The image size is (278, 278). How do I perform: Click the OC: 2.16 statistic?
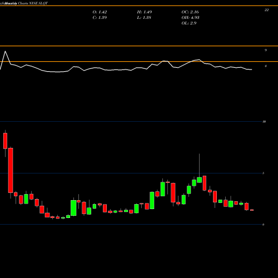(x=190, y=12)
